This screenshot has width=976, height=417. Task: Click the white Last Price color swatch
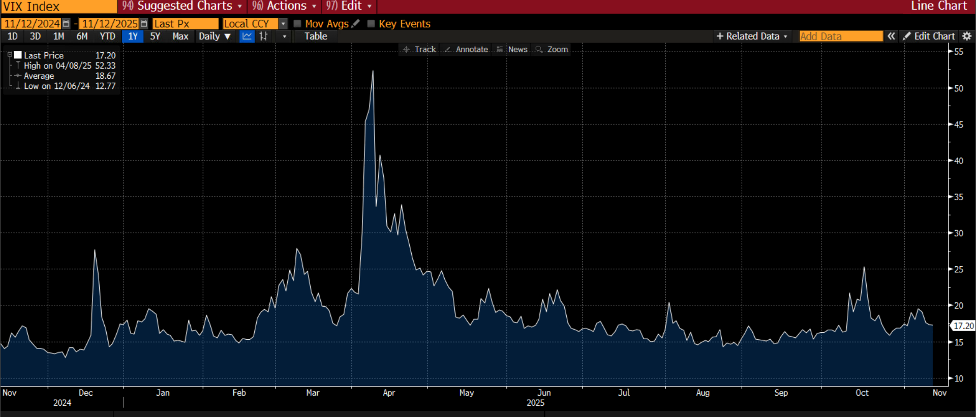pyautogui.click(x=18, y=55)
